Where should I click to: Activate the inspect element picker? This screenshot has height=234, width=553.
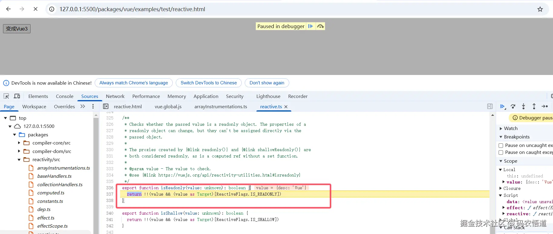tap(6, 96)
